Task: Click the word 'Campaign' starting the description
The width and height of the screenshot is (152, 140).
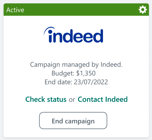Action: [x=45, y=65]
